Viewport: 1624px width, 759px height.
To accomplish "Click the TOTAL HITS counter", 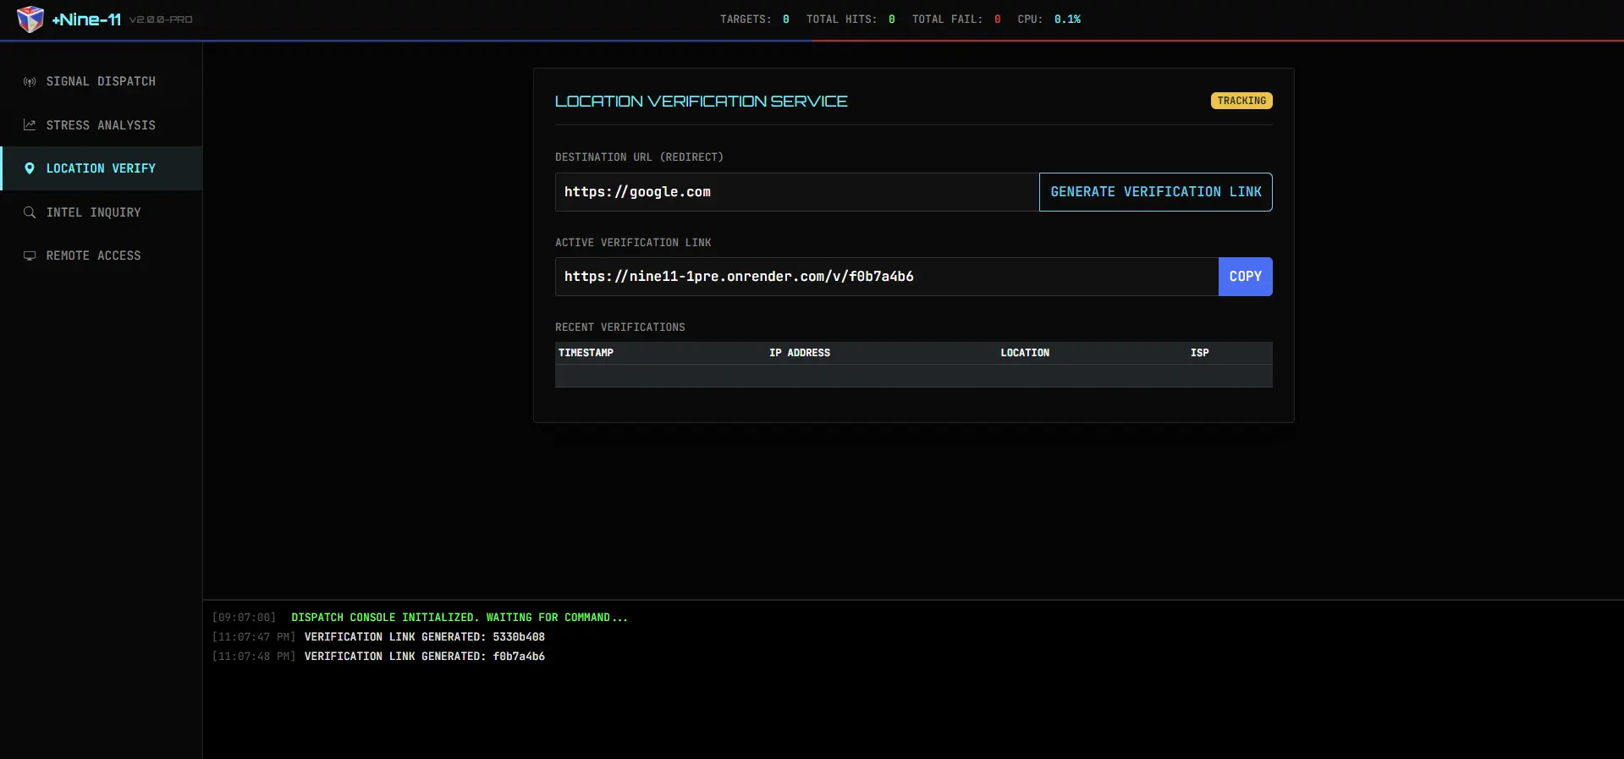I will click(x=851, y=19).
